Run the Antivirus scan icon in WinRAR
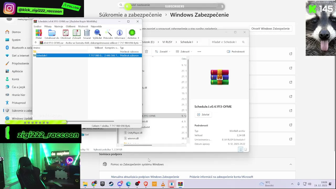Screen dimensions: 336x189 tap(132, 34)
